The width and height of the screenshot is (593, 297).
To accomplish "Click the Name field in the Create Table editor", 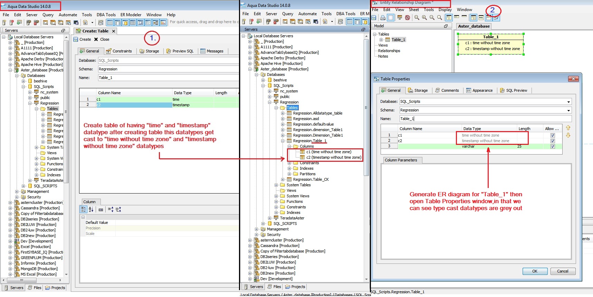I will pos(169,78).
